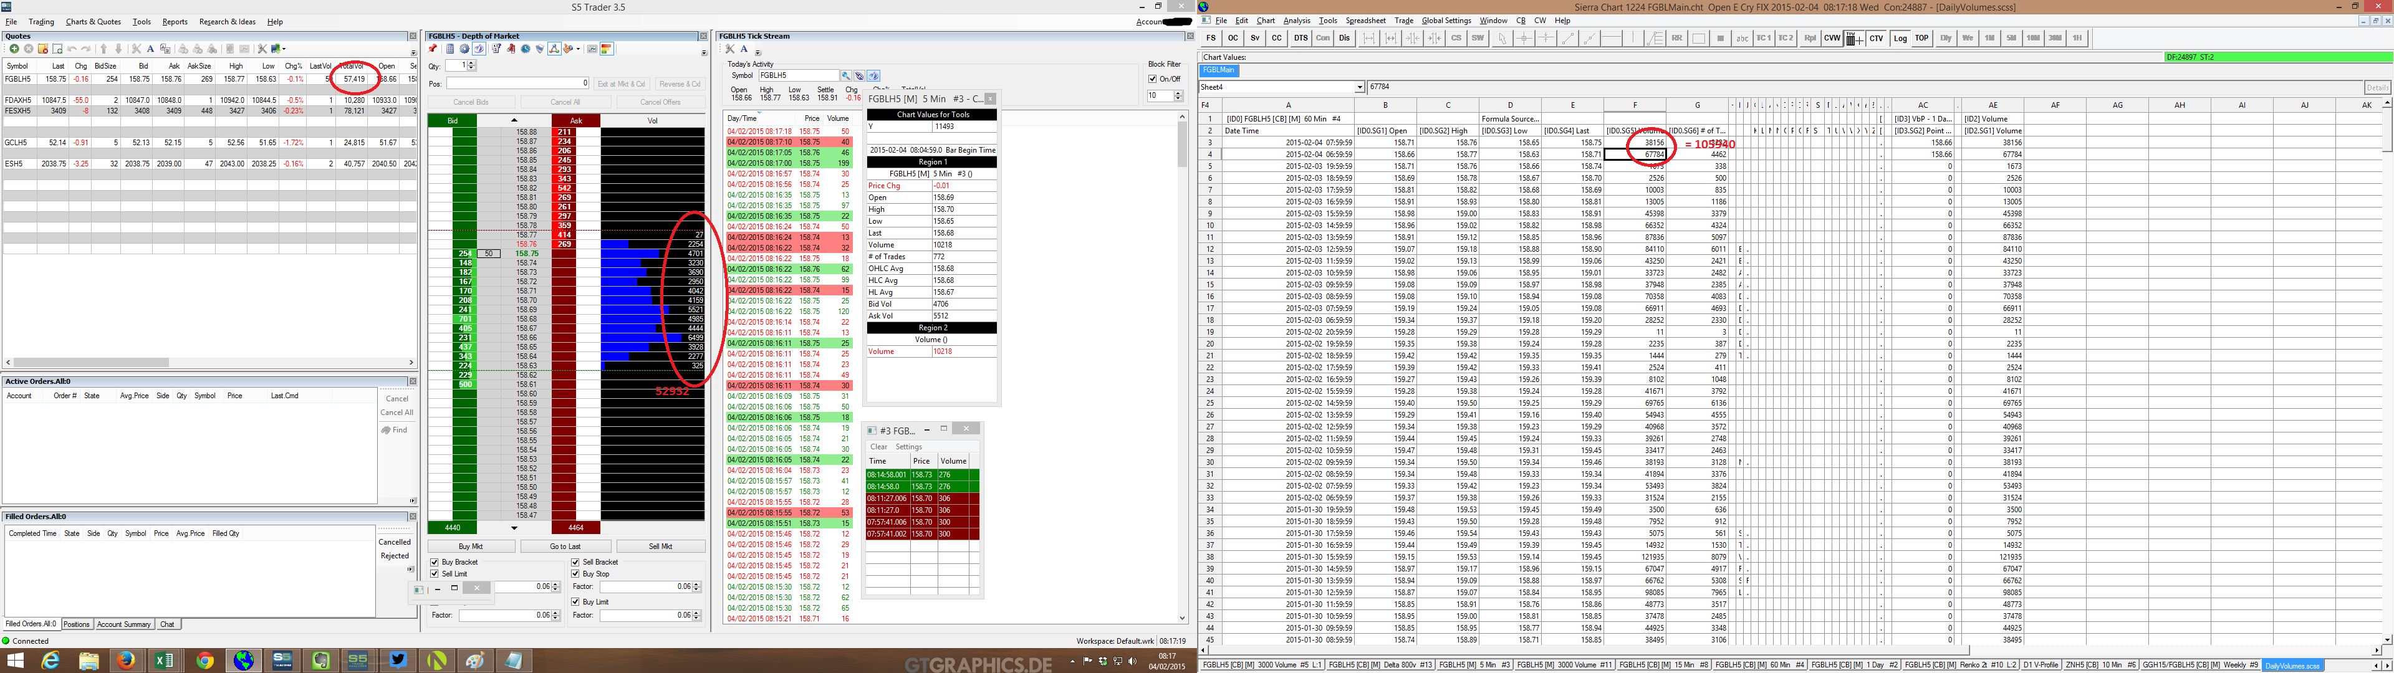Uncheck the Buy Bracket checkbox

[x=435, y=562]
